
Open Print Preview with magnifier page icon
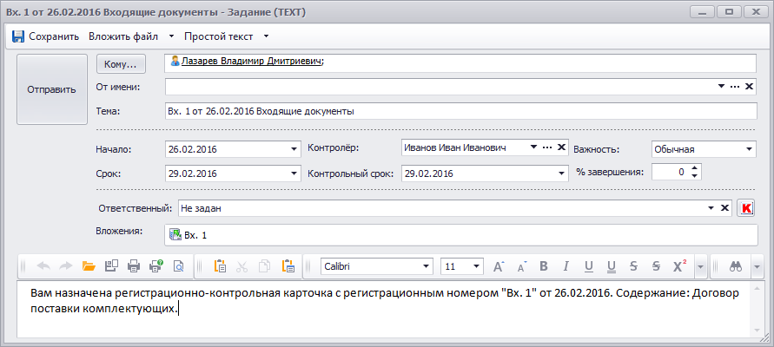click(178, 266)
